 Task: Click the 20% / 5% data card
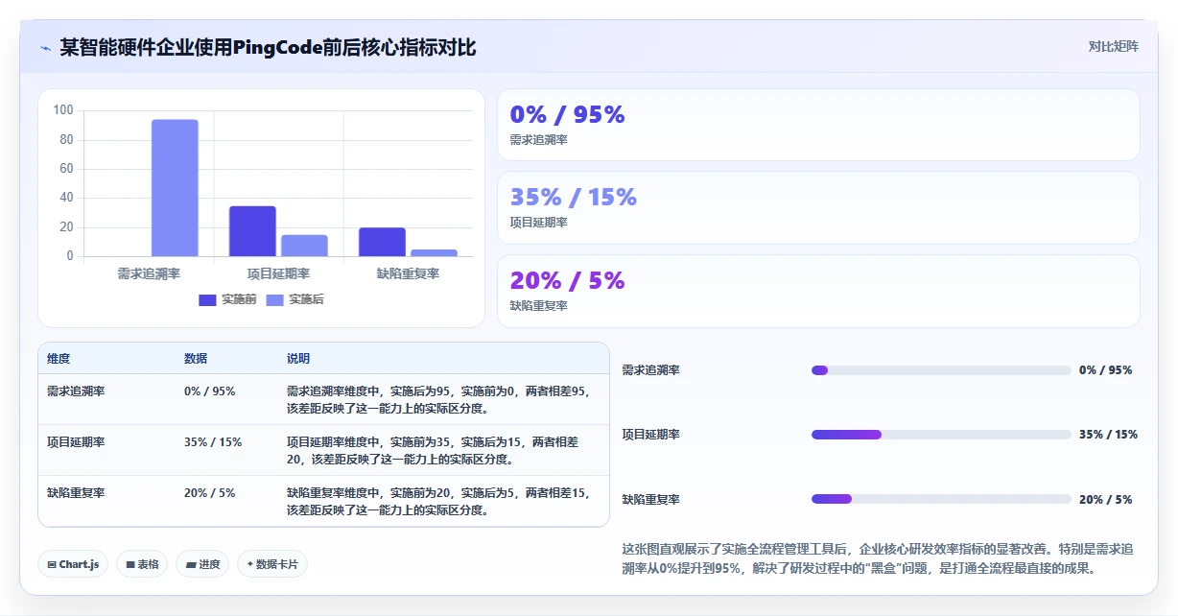click(x=818, y=291)
